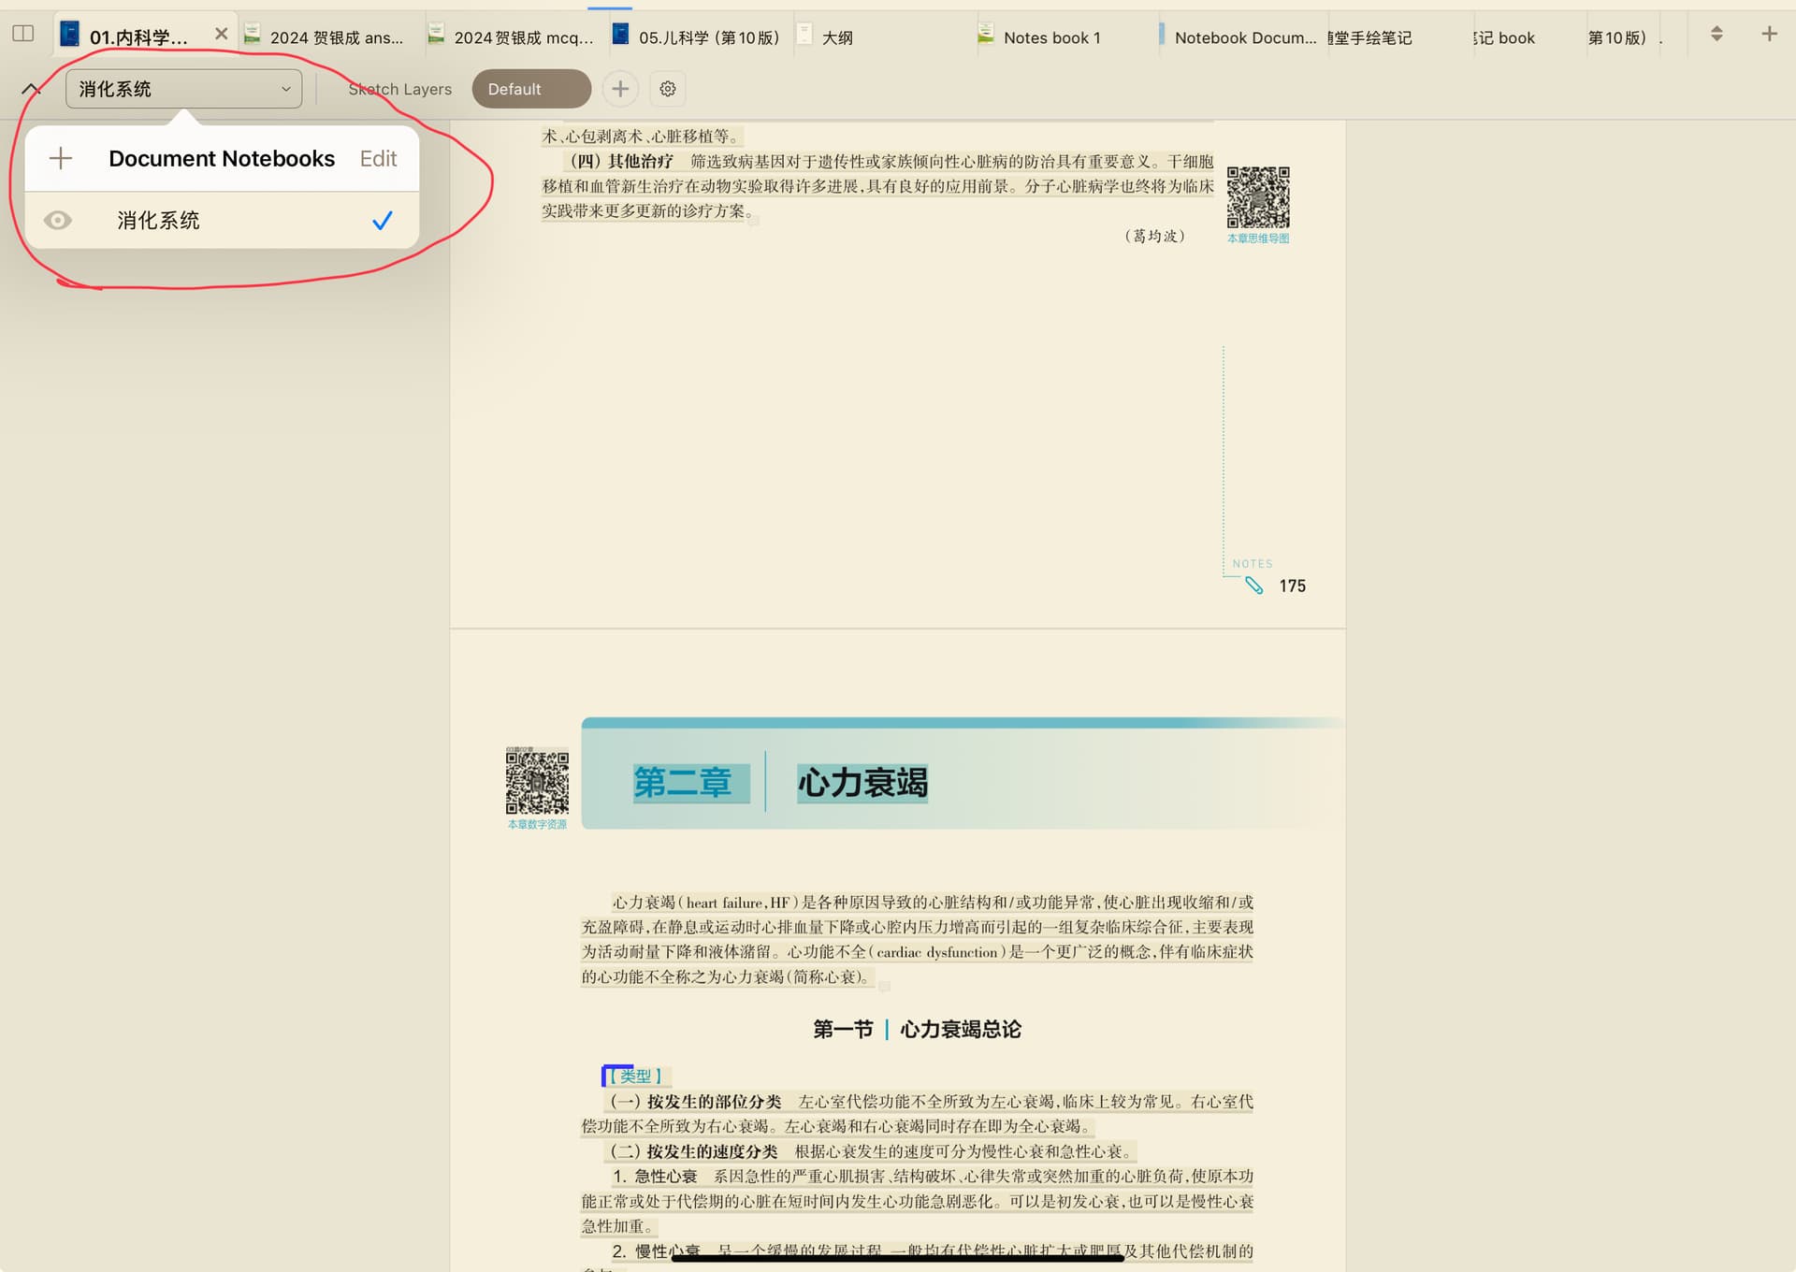Switch to 05.儿科学 tab
Viewport: 1796px width, 1272px height.
(x=707, y=37)
